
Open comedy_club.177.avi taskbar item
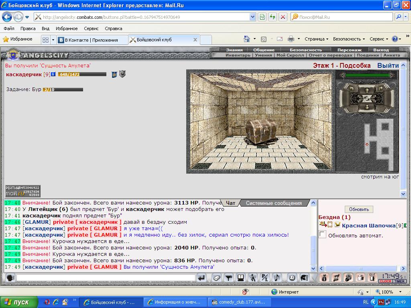click(x=239, y=302)
